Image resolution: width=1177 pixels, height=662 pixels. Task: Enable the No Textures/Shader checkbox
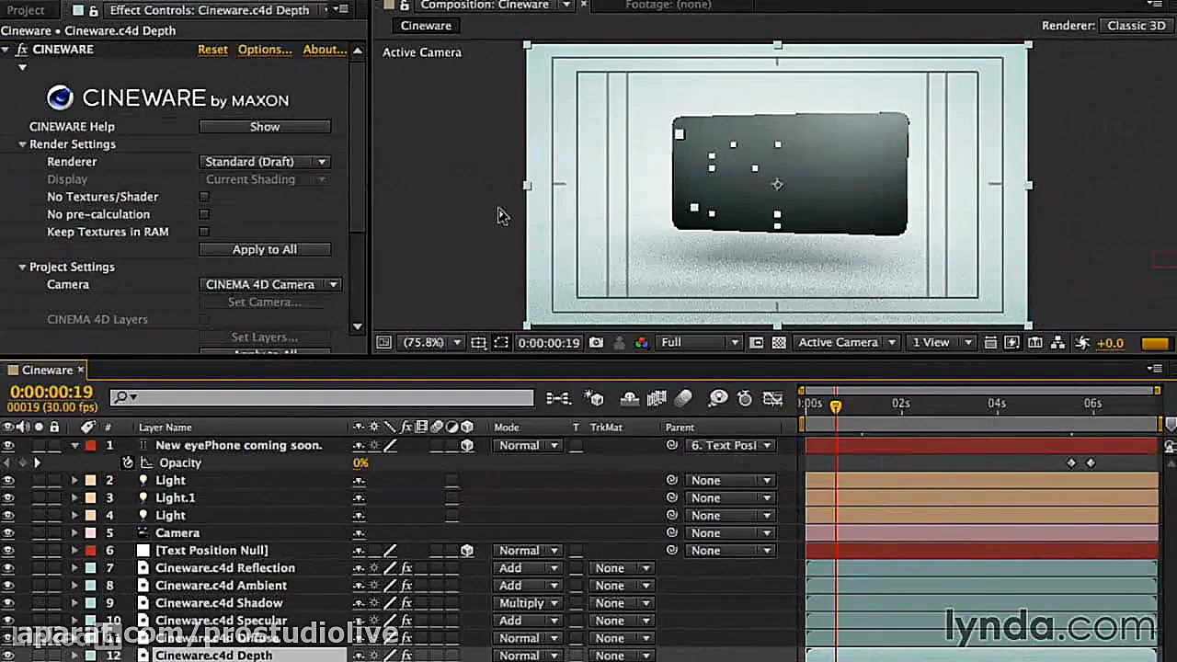(203, 196)
